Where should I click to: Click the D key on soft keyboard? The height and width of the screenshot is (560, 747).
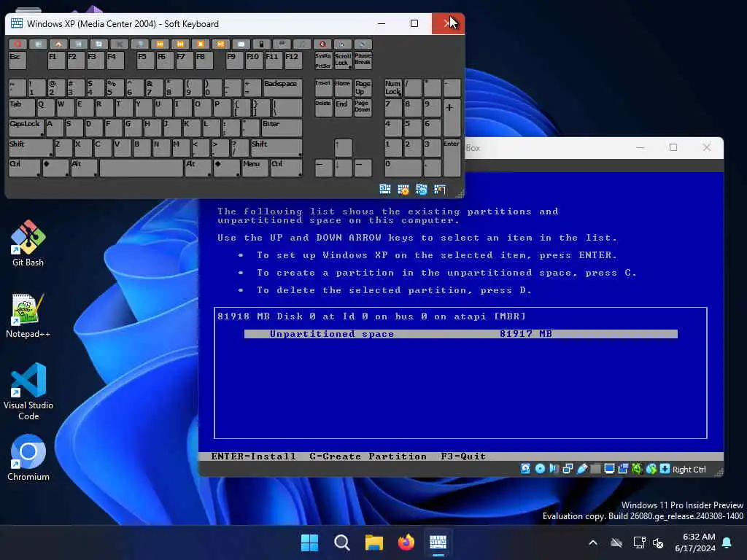[94, 128]
